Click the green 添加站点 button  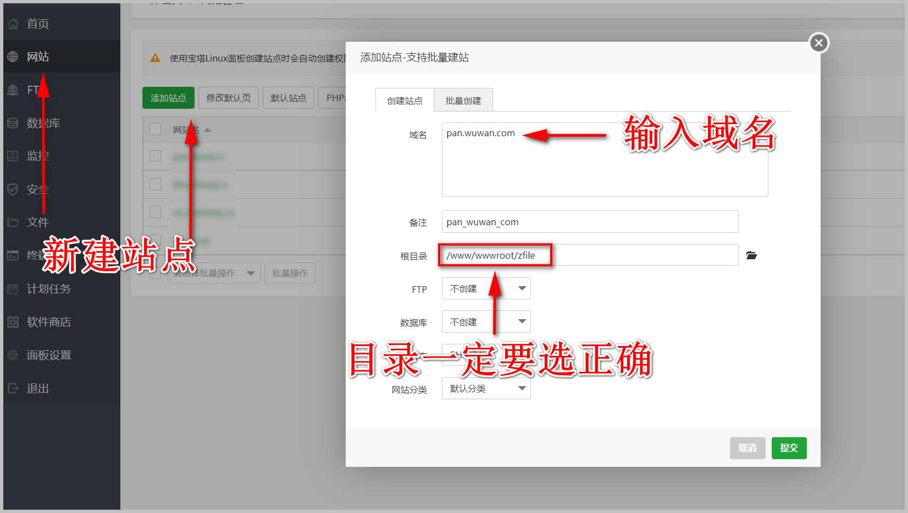(168, 98)
